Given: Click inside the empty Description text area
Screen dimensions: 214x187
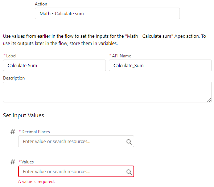Looking at the screenshot, I should coord(107,92).
